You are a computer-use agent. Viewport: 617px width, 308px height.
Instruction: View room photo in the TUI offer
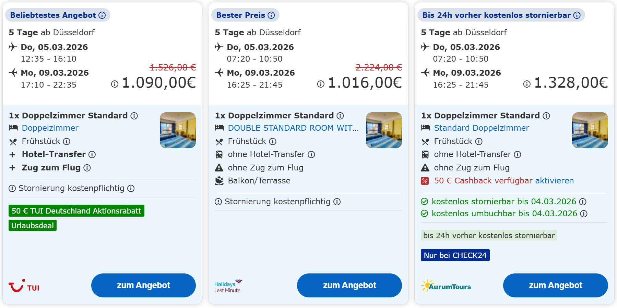pyautogui.click(x=178, y=130)
